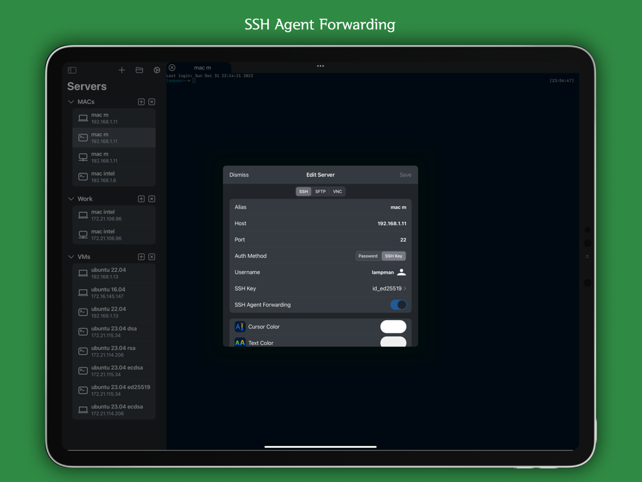Switch to VNC tab in Edit Server

(x=337, y=192)
